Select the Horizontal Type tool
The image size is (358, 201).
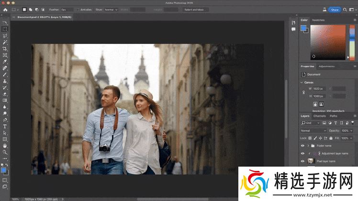4,127
